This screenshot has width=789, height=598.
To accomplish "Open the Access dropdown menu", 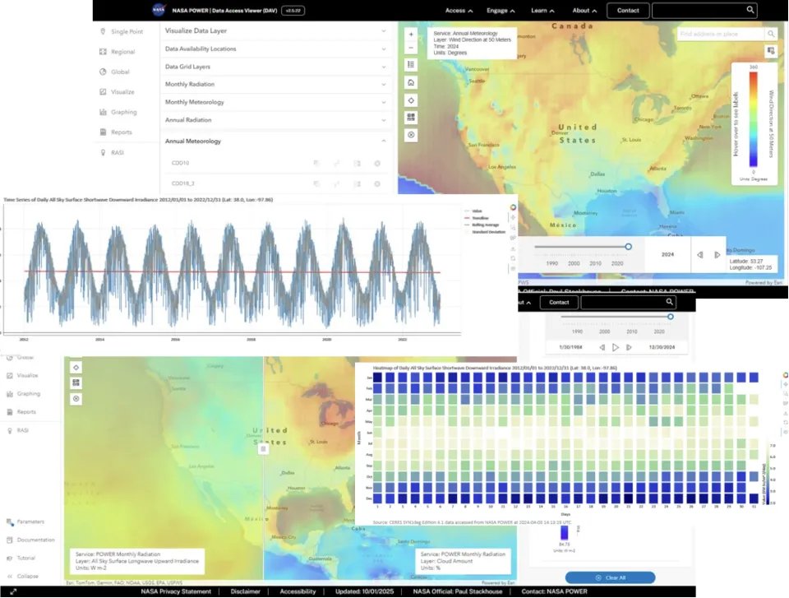I will point(459,11).
